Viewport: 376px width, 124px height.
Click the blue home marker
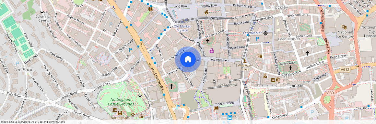188,59
